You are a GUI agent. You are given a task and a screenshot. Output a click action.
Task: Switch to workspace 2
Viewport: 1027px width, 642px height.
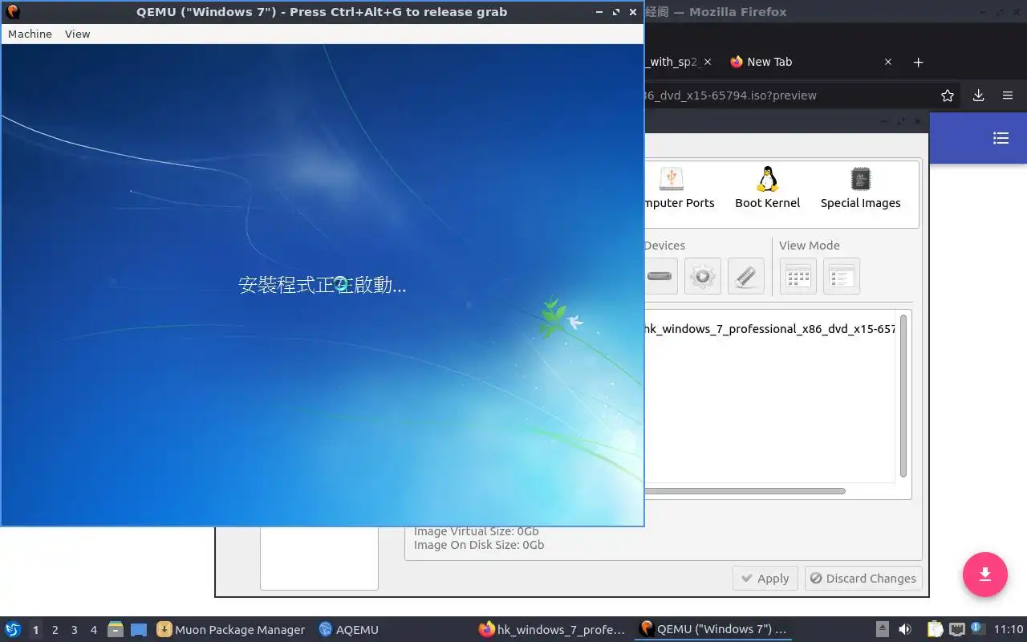(x=55, y=630)
